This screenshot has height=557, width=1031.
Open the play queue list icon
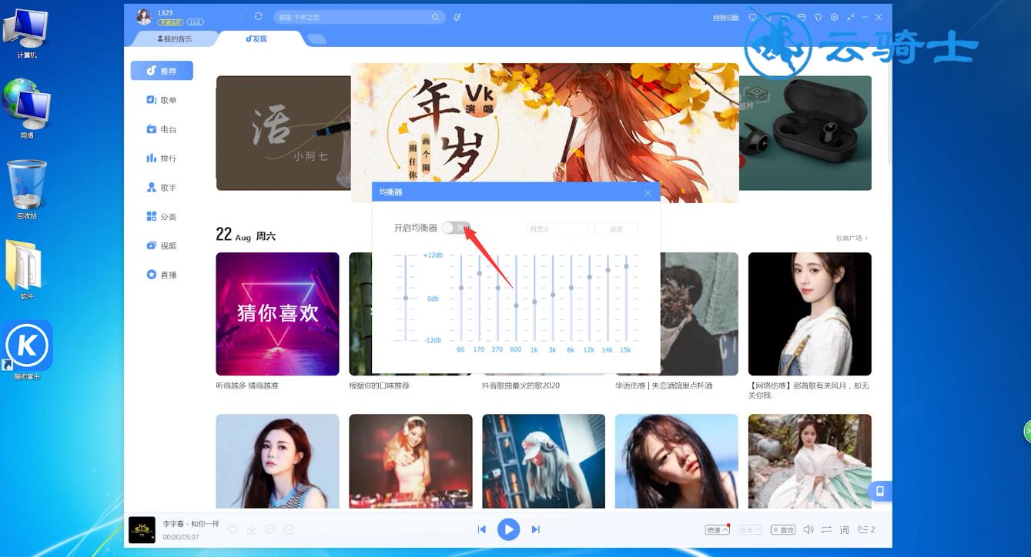(866, 529)
